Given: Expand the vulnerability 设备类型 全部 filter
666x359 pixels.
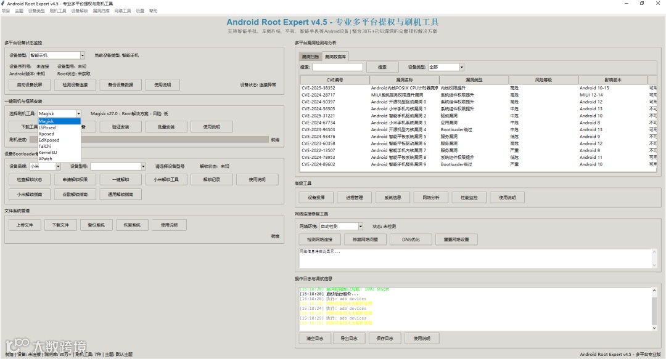Looking at the screenshot, I should click(x=462, y=67).
